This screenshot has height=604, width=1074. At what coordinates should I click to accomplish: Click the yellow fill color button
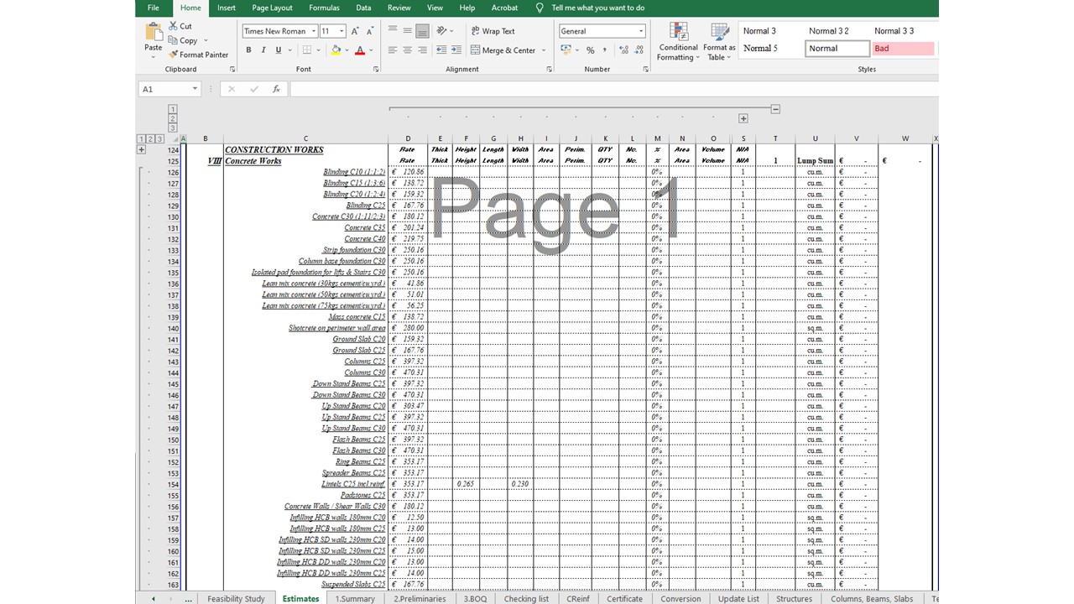[x=336, y=50]
